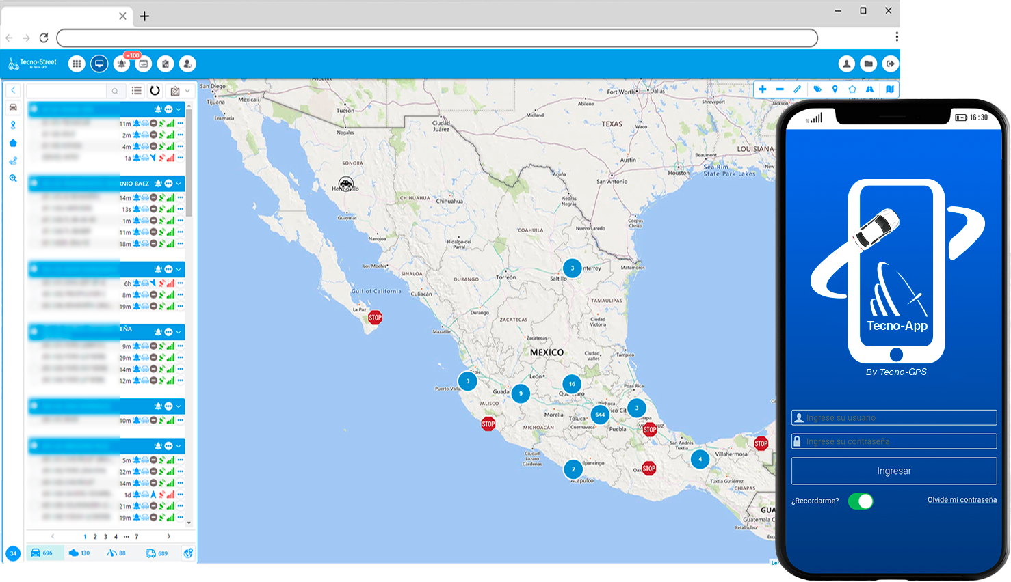Collapse the left panel with back arrow
The height and width of the screenshot is (582, 1011).
click(x=13, y=90)
